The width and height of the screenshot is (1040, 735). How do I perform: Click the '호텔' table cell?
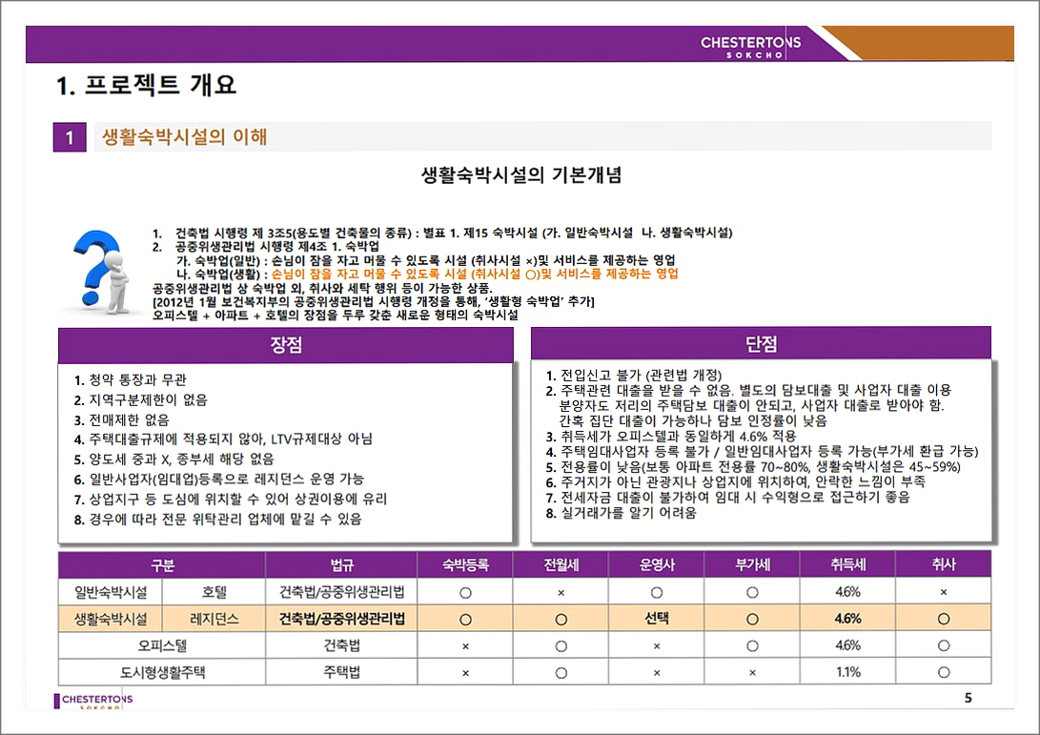point(214,592)
